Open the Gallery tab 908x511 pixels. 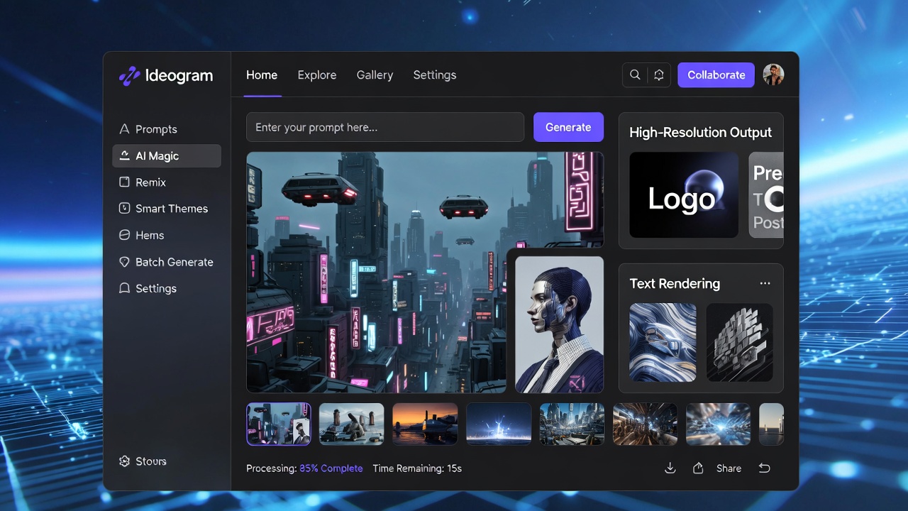[x=375, y=75]
